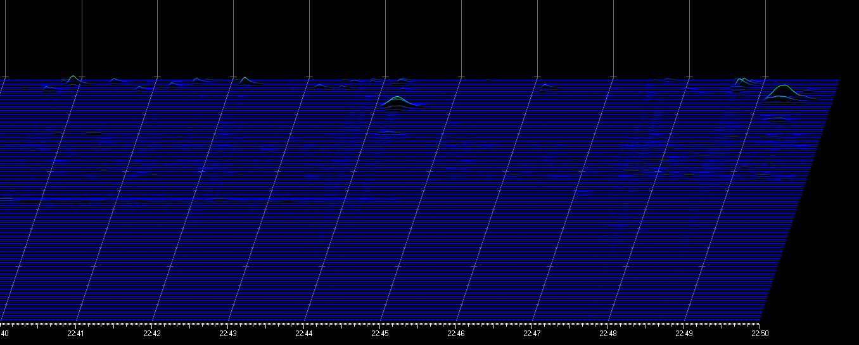Inspect the large green peak near 22:45
This screenshot has height=345, width=859.
click(397, 101)
